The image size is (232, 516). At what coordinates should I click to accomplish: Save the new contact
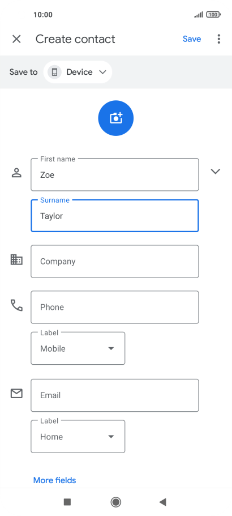point(192,39)
